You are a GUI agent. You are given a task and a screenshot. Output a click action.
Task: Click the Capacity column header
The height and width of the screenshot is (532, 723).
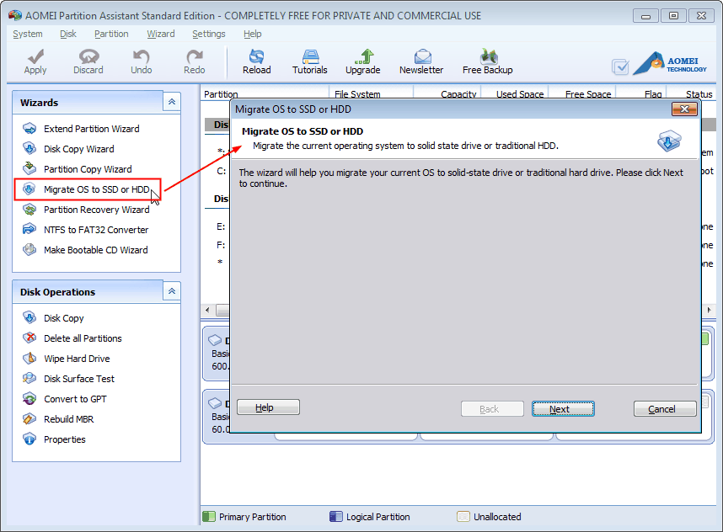click(x=458, y=93)
